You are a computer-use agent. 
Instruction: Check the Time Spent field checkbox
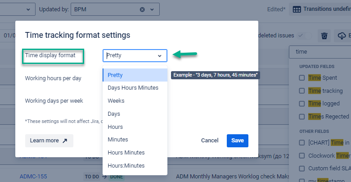click(302, 78)
